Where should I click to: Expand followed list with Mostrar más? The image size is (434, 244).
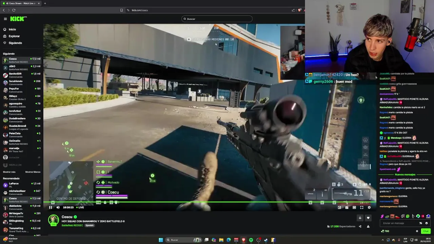[x=9, y=172]
